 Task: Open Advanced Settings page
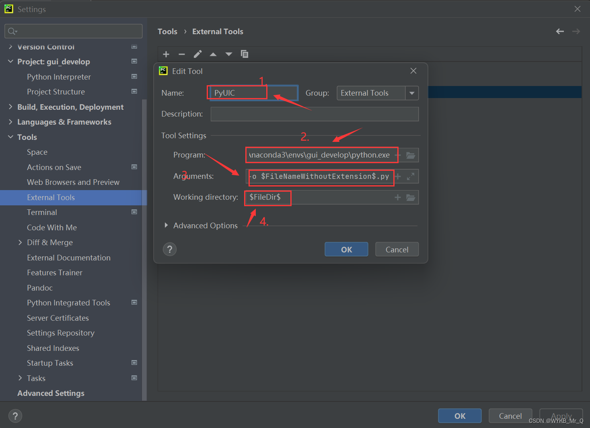[51, 393]
